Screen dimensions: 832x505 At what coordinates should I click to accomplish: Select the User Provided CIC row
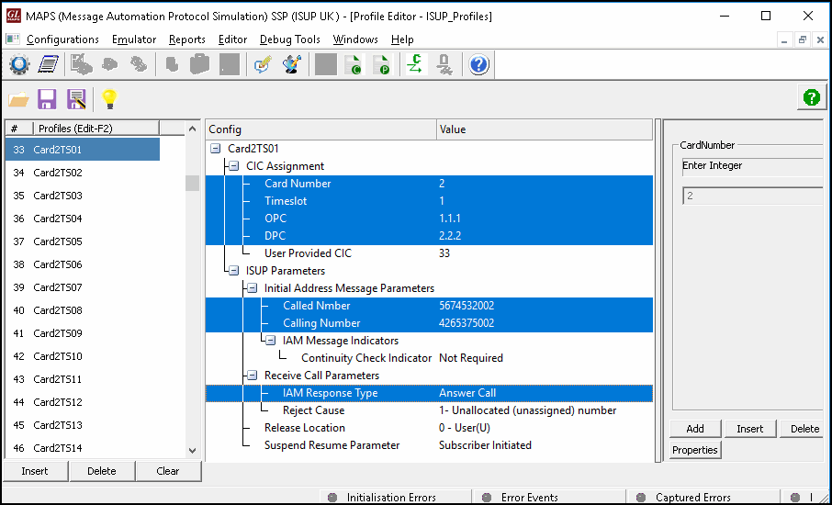point(429,253)
